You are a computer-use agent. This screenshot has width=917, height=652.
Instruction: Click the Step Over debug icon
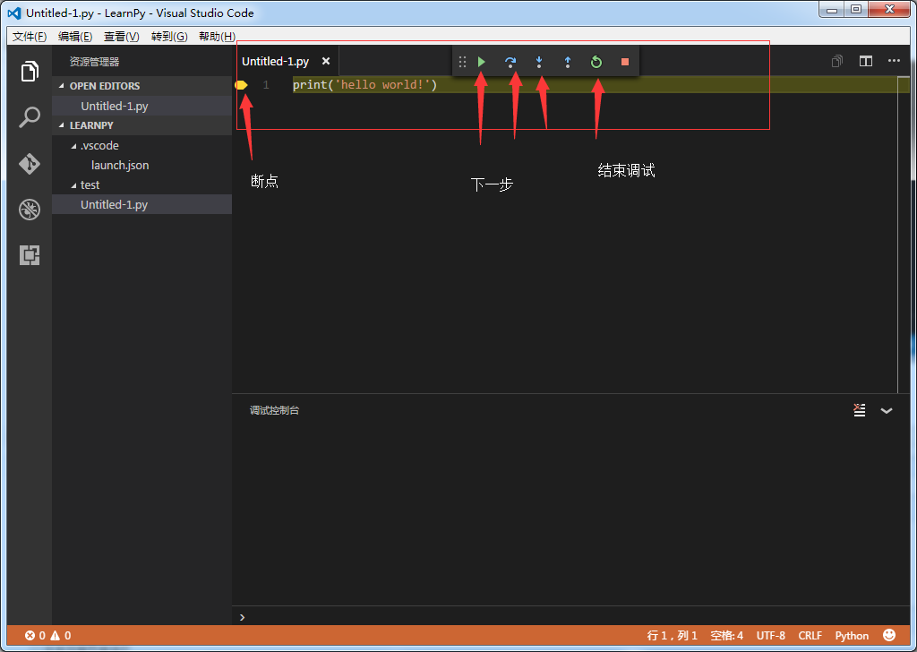click(510, 62)
